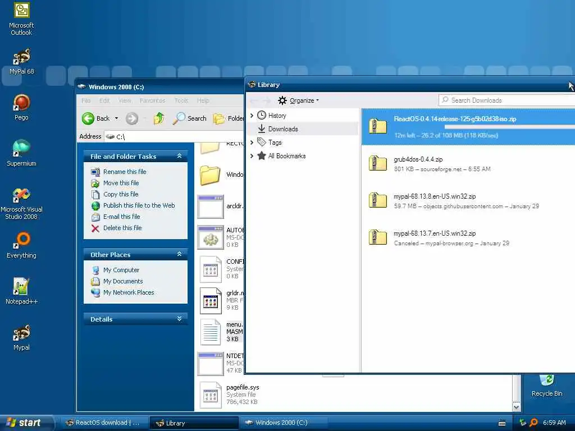The height and width of the screenshot is (431, 575).
Task: Open My Computer from Other Places
Action: coord(121,270)
